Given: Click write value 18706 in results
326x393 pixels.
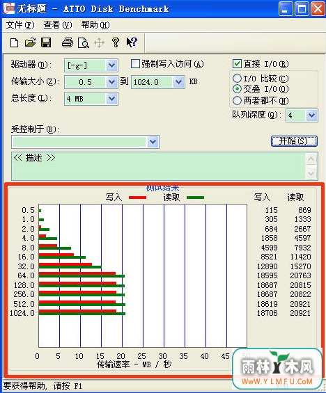Looking at the screenshot, I should (x=267, y=313).
